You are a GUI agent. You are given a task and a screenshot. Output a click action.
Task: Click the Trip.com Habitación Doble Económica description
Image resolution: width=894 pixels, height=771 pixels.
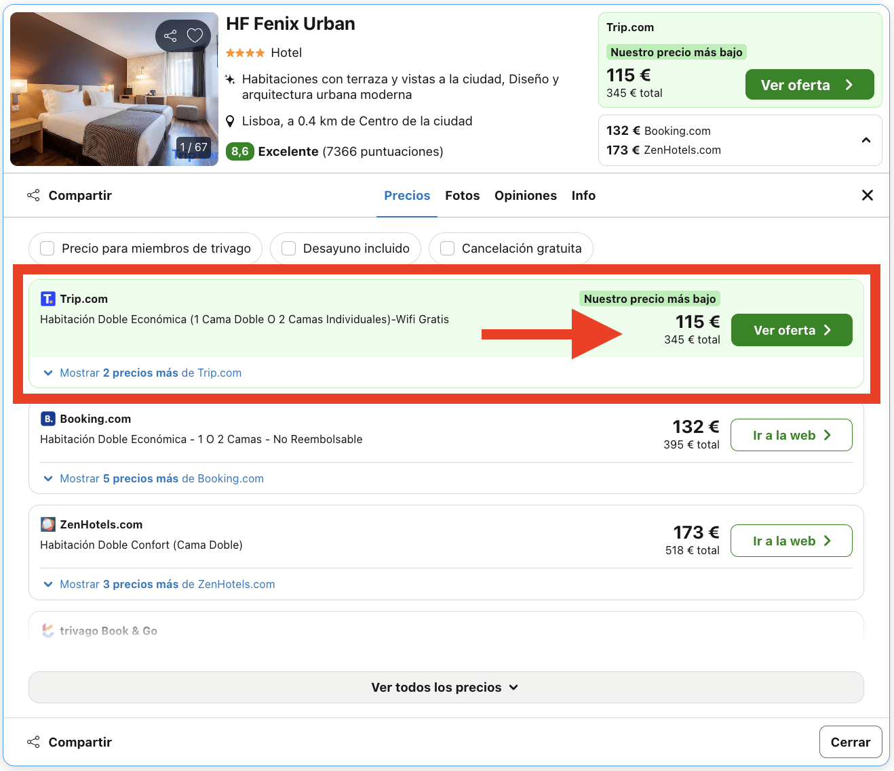[x=244, y=319]
